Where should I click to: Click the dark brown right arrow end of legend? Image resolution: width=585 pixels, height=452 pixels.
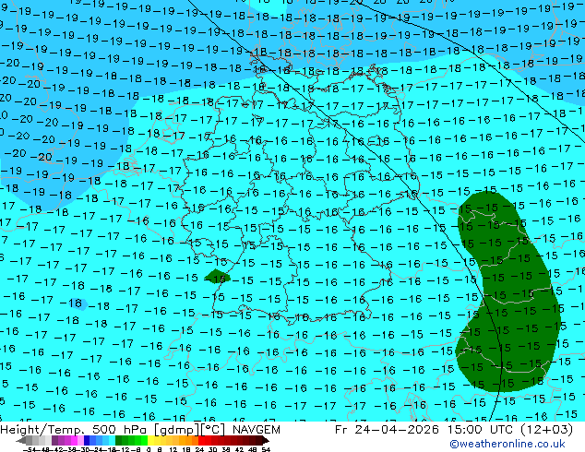click(x=266, y=440)
